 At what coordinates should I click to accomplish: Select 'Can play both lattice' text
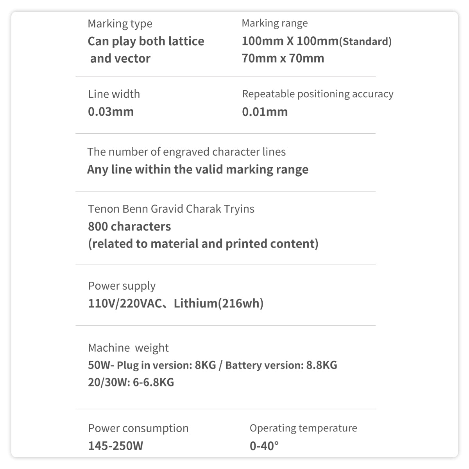click(x=146, y=41)
